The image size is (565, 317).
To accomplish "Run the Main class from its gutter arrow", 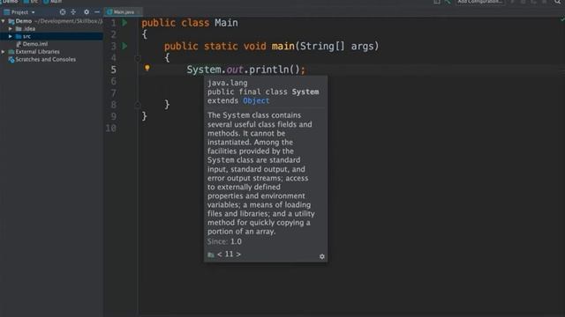I will (x=124, y=23).
